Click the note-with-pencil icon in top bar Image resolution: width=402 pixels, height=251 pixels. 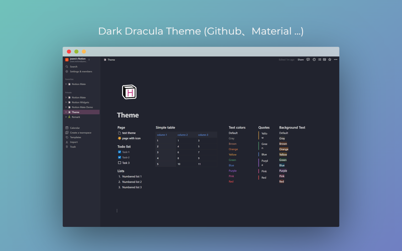point(324,60)
